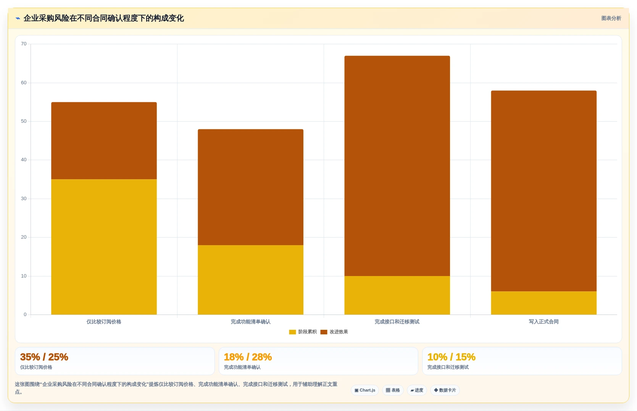Viewport: 637px width, 411px height.
Task: Click the card caption 完成功能清单确认 under 18% / 28%
Action: (242, 368)
